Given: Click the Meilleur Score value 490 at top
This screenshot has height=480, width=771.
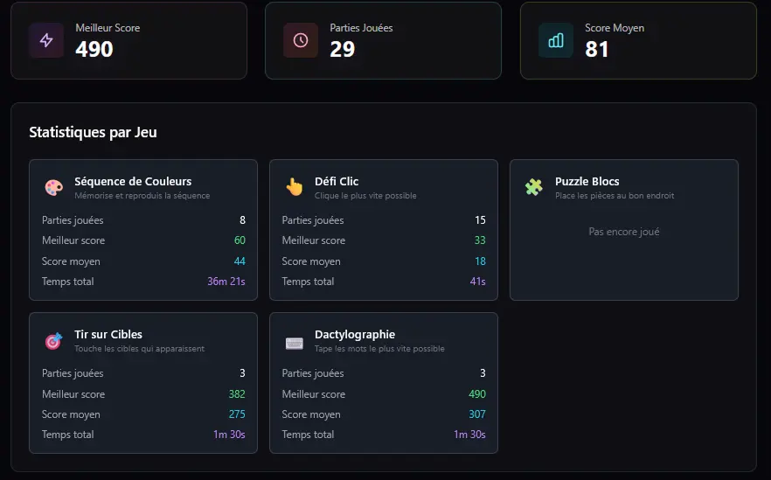Looking at the screenshot, I should [x=94, y=50].
